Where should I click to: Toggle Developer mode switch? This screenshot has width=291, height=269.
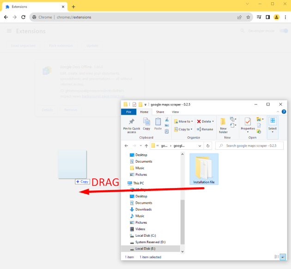pos(284,31)
